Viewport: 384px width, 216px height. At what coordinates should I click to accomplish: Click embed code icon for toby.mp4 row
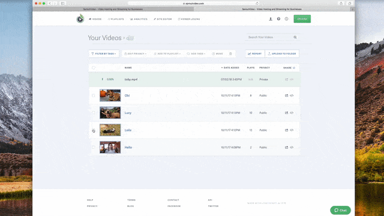point(292,79)
